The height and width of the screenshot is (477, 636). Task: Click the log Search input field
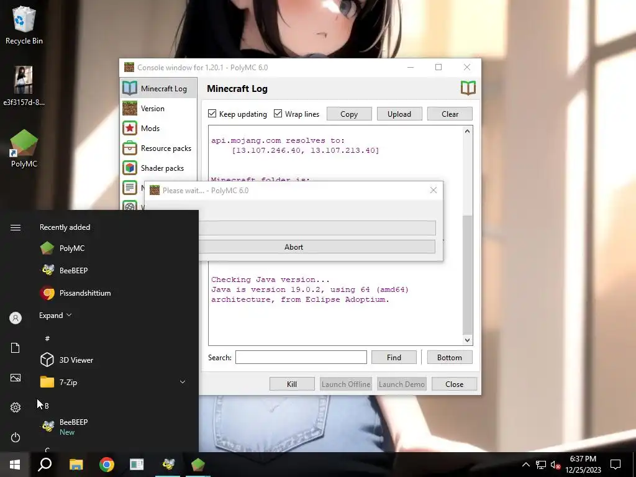click(301, 357)
